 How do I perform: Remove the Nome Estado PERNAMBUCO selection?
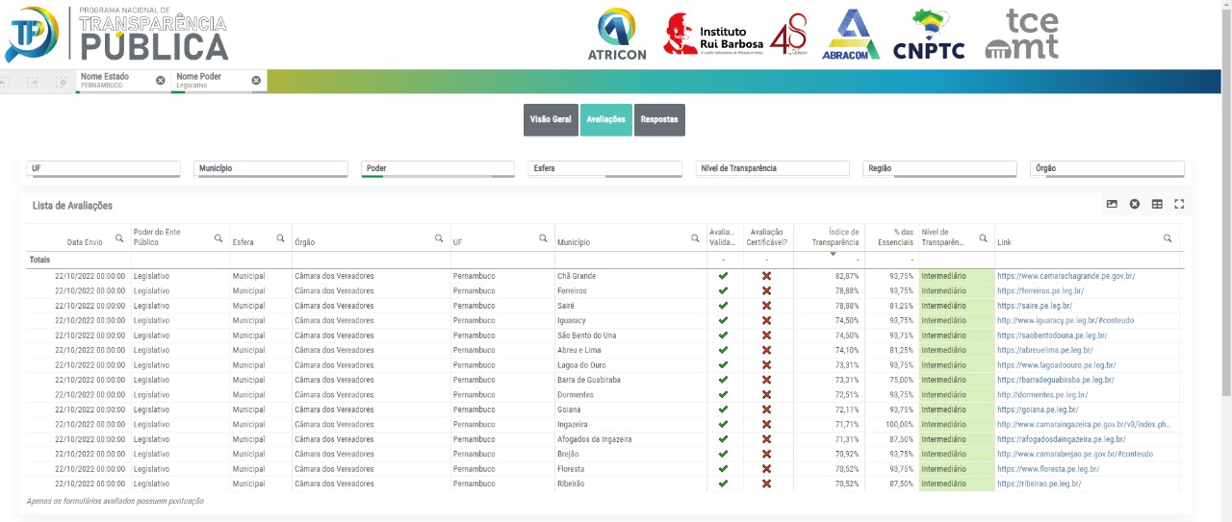[161, 81]
